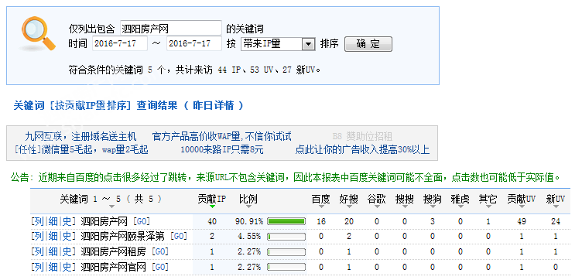Click the 确定 confirm button

point(368,44)
